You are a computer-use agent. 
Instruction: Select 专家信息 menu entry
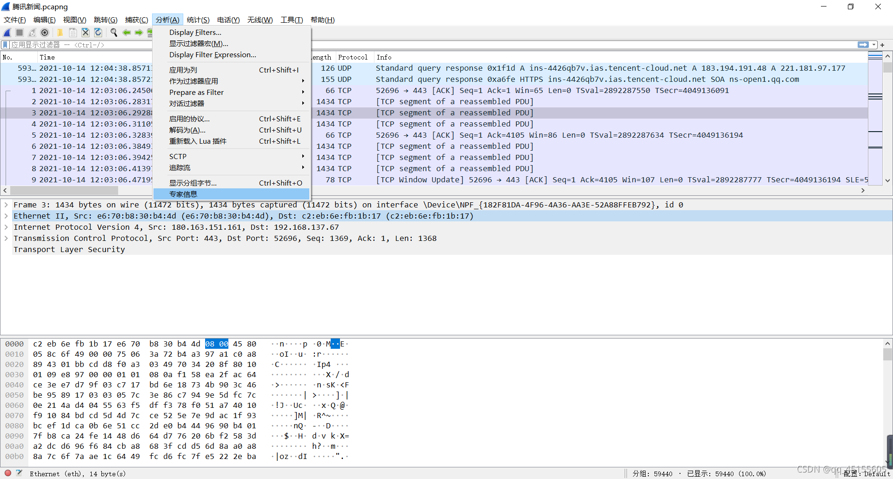point(232,194)
